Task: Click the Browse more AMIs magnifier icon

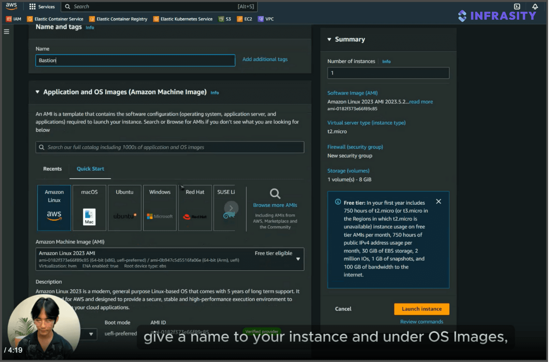Action: pos(275,194)
